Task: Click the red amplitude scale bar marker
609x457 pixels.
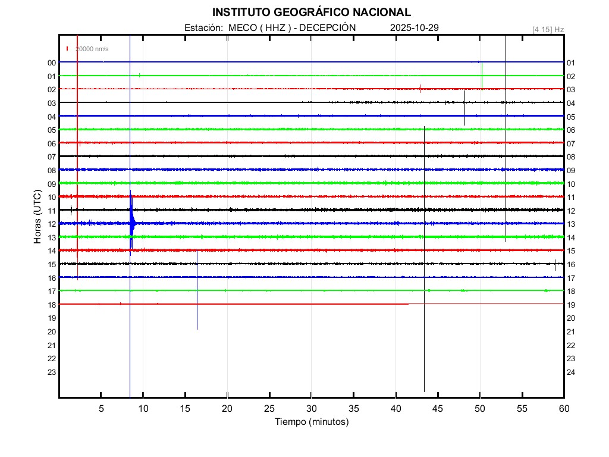Action: tap(68, 49)
